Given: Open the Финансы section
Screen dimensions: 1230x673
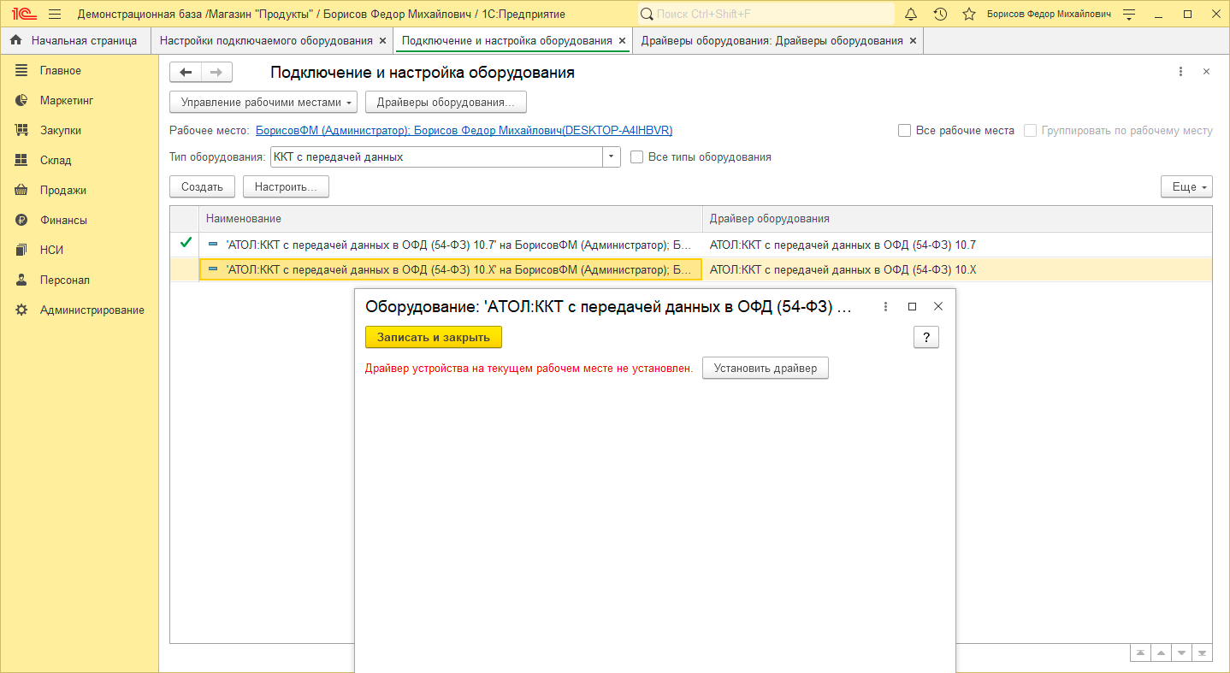Looking at the screenshot, I should (x=63, y=220).
